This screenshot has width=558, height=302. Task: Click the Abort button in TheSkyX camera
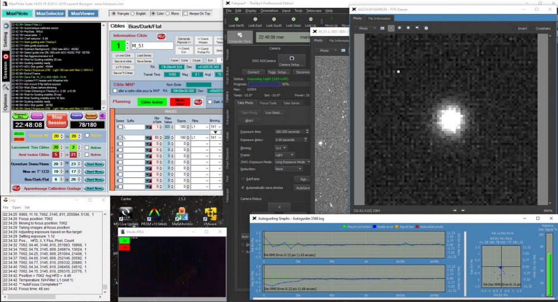tap(249, 120)
